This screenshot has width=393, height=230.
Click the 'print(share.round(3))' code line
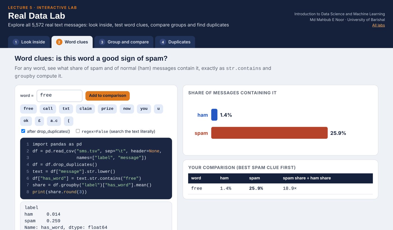point(60,192)
